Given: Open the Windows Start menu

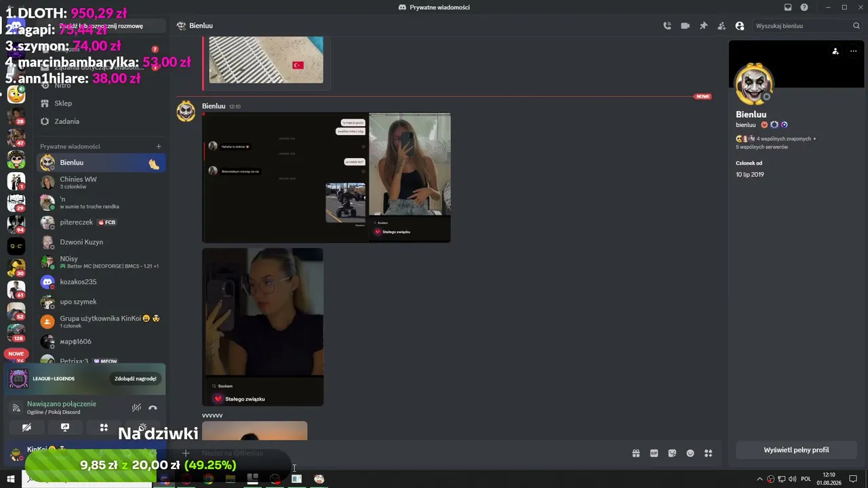Looking at the screenshot, I should pos(11,479).
